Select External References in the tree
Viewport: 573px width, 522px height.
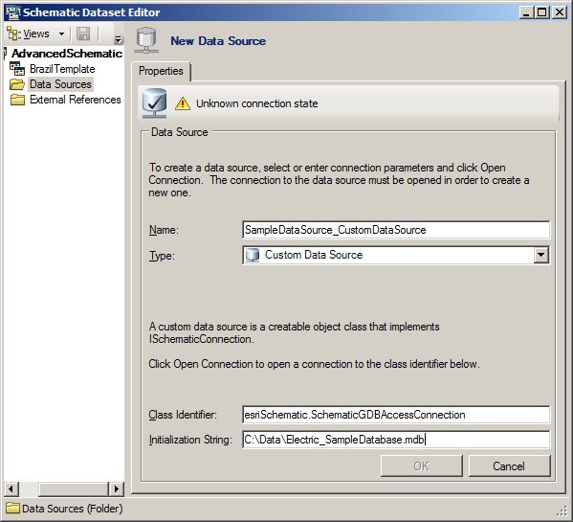click(x=76, y=100)
